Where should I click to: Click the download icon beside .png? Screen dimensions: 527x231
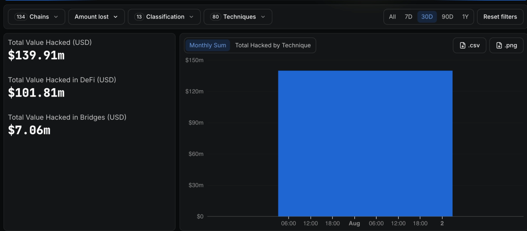499,45
